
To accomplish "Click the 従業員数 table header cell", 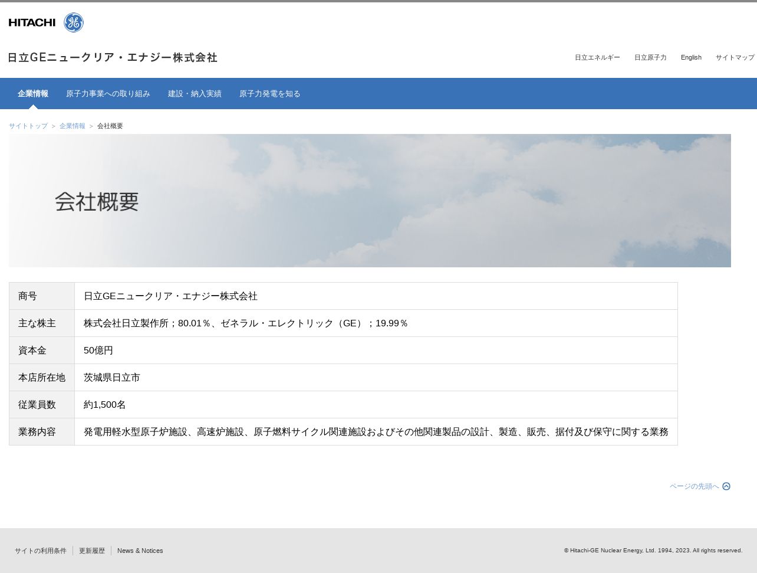I will (42, 405).
